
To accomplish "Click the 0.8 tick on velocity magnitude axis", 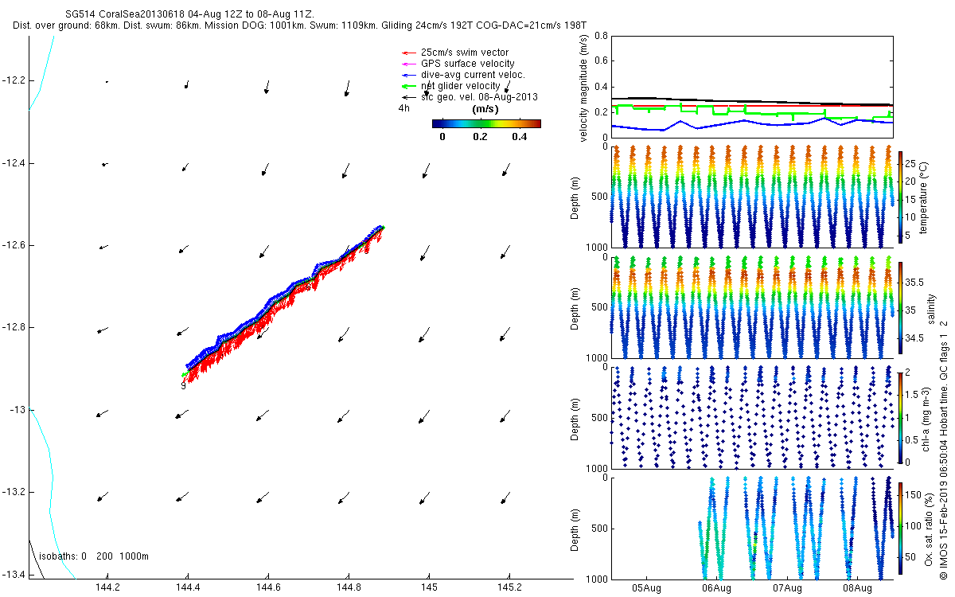I will coord(601,37).
